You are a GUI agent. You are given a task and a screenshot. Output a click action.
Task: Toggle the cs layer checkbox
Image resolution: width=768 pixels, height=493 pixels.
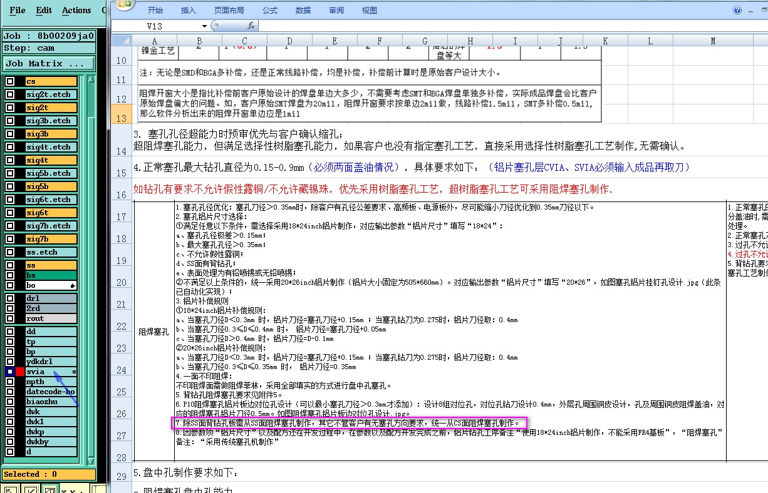tap(10, 81)
